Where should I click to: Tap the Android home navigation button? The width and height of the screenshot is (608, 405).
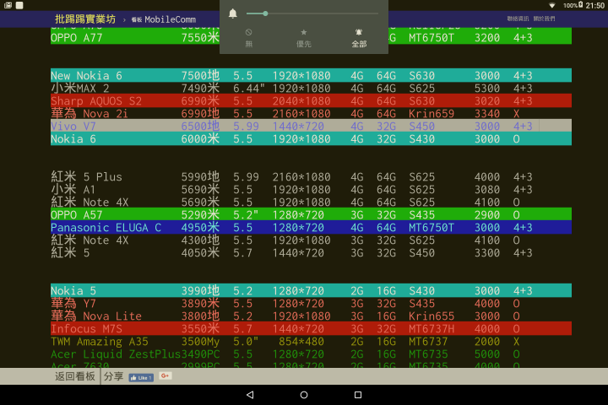[x=304, y=395]
